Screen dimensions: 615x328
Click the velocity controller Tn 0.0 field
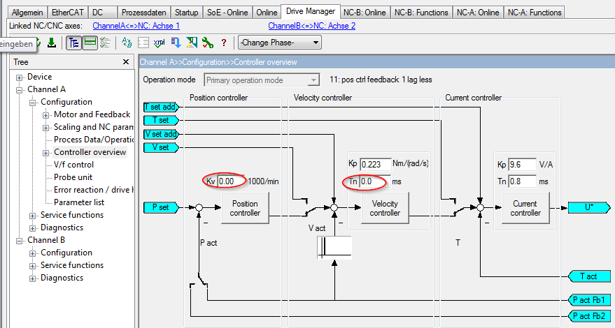375,181
